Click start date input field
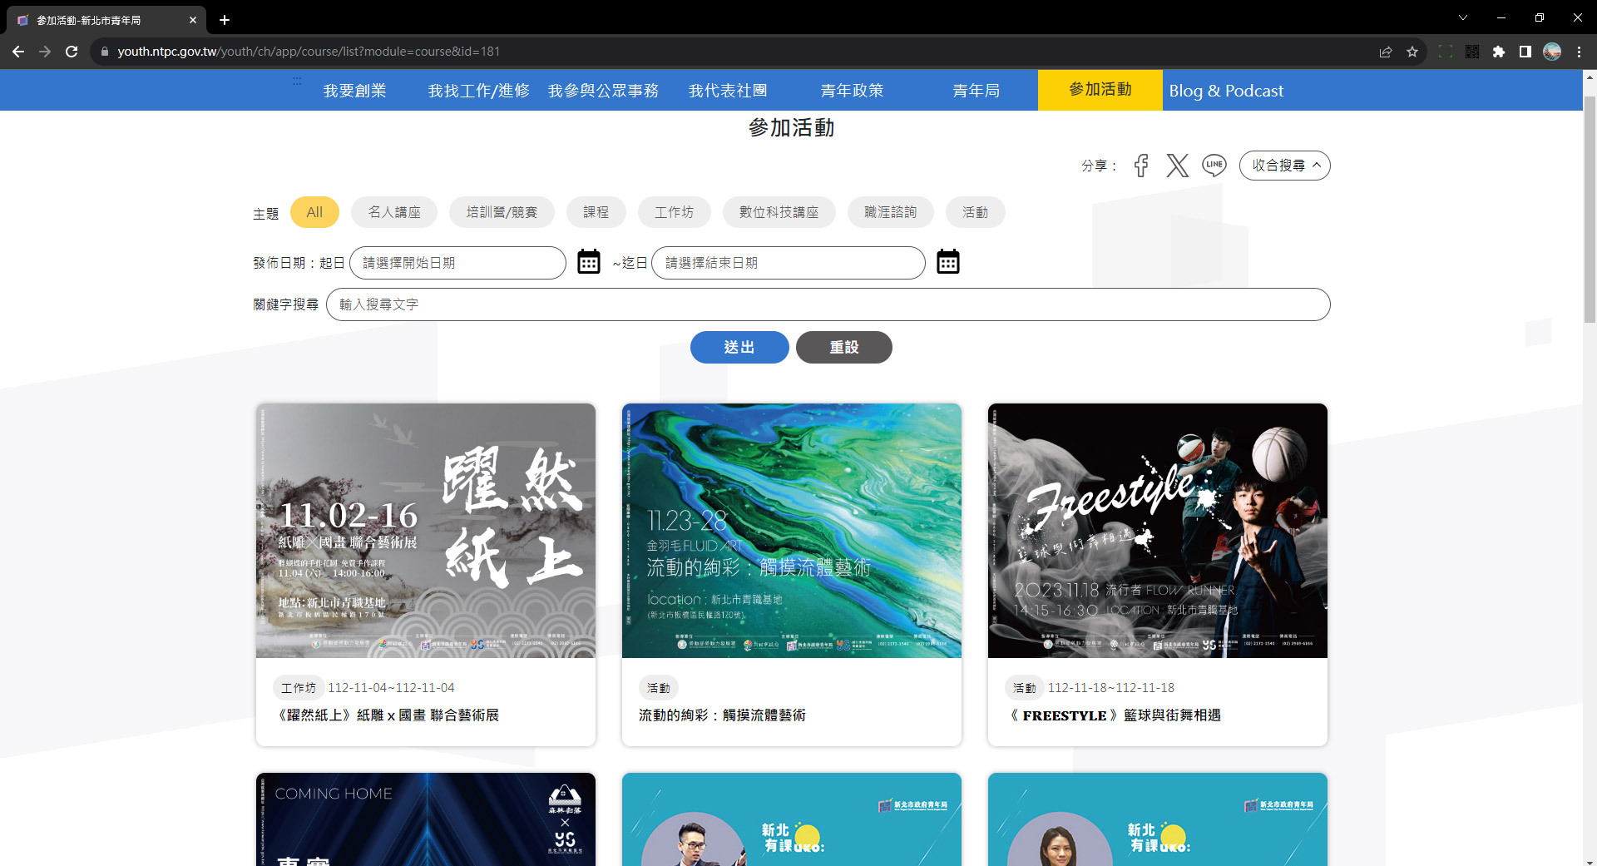 click(x=457, y=262)
